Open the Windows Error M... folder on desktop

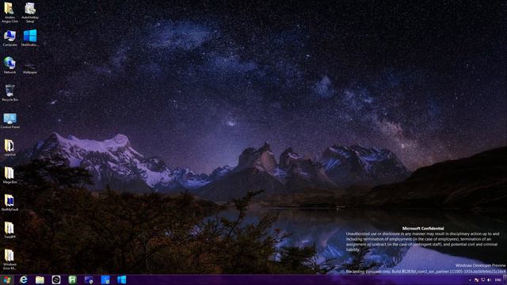click(10, 259)
